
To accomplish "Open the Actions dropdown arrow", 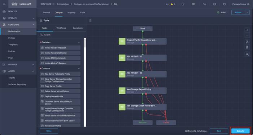I will tap(247, 12).
